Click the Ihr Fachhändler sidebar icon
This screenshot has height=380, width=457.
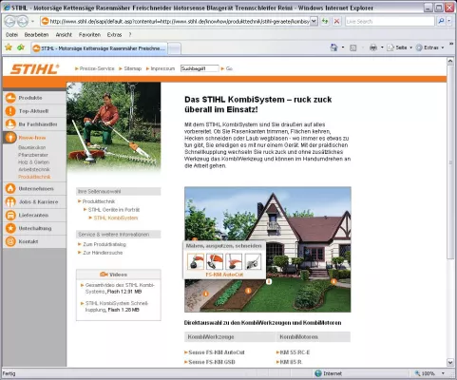click(10, 124)
